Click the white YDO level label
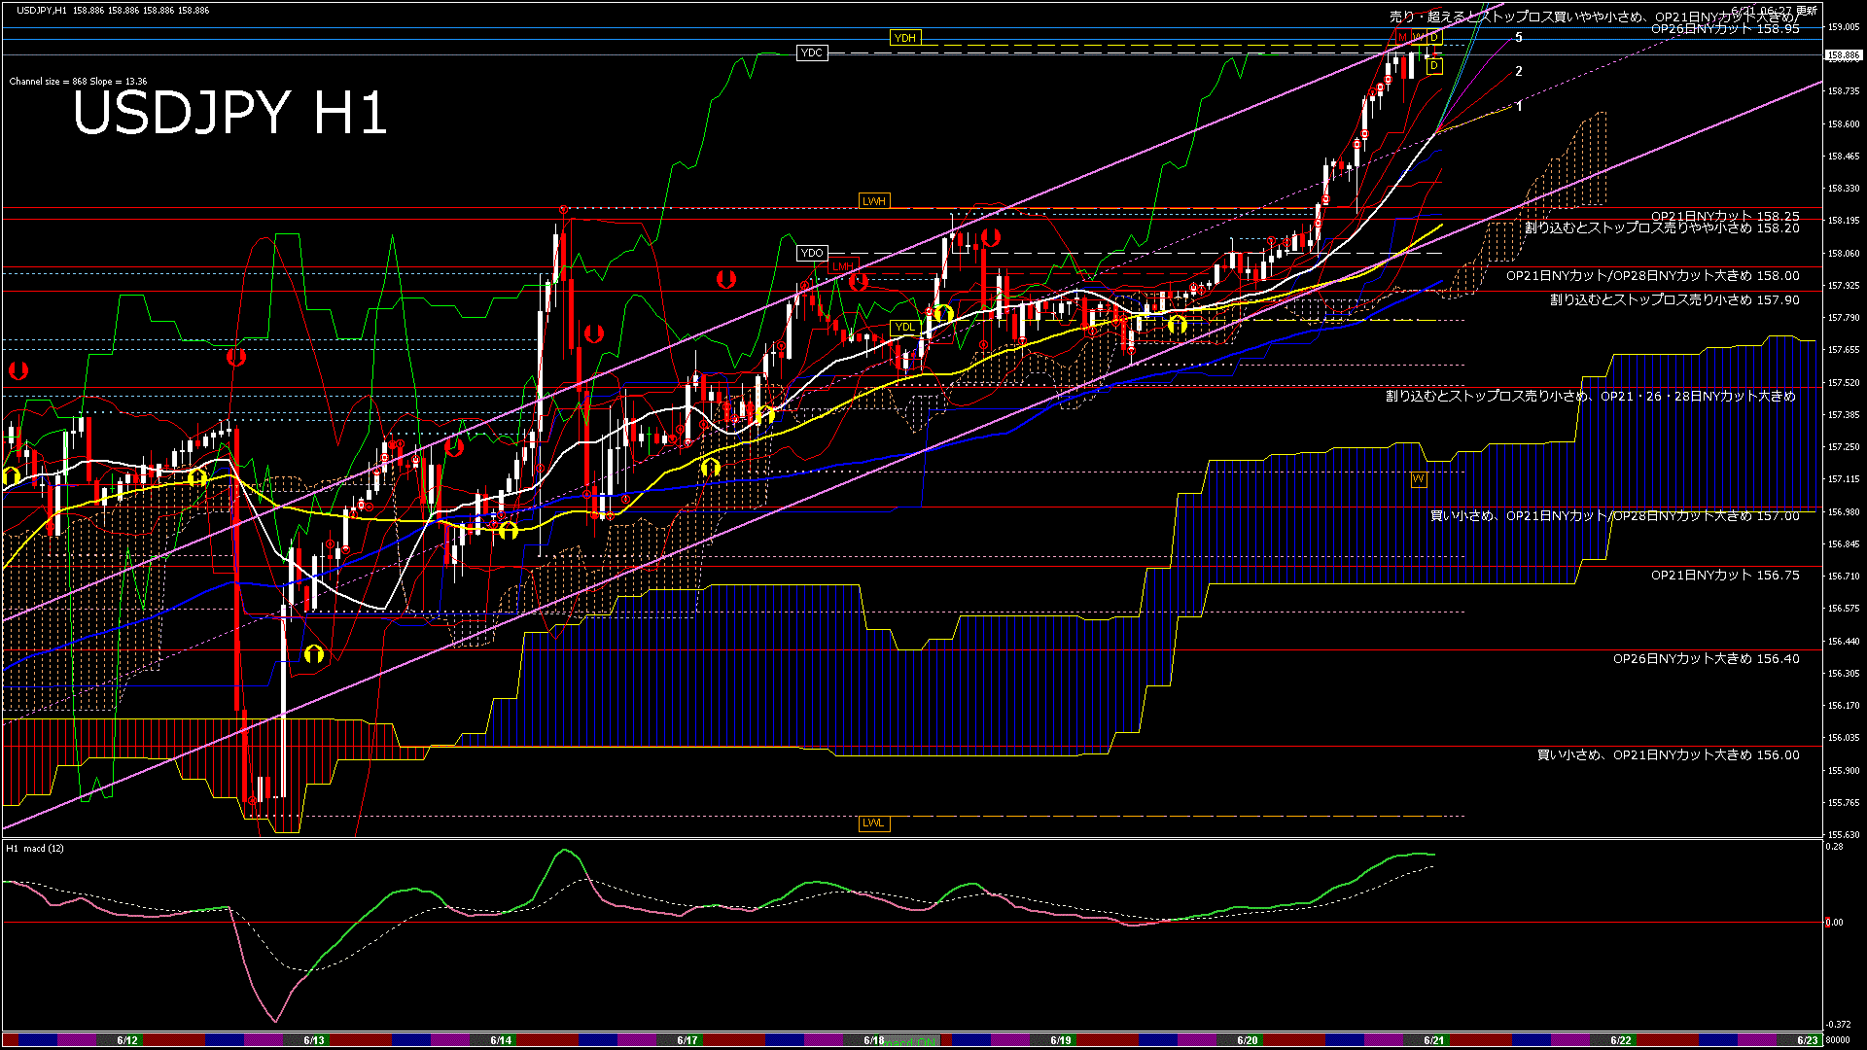The image size is (1867, 1050). 811,253
